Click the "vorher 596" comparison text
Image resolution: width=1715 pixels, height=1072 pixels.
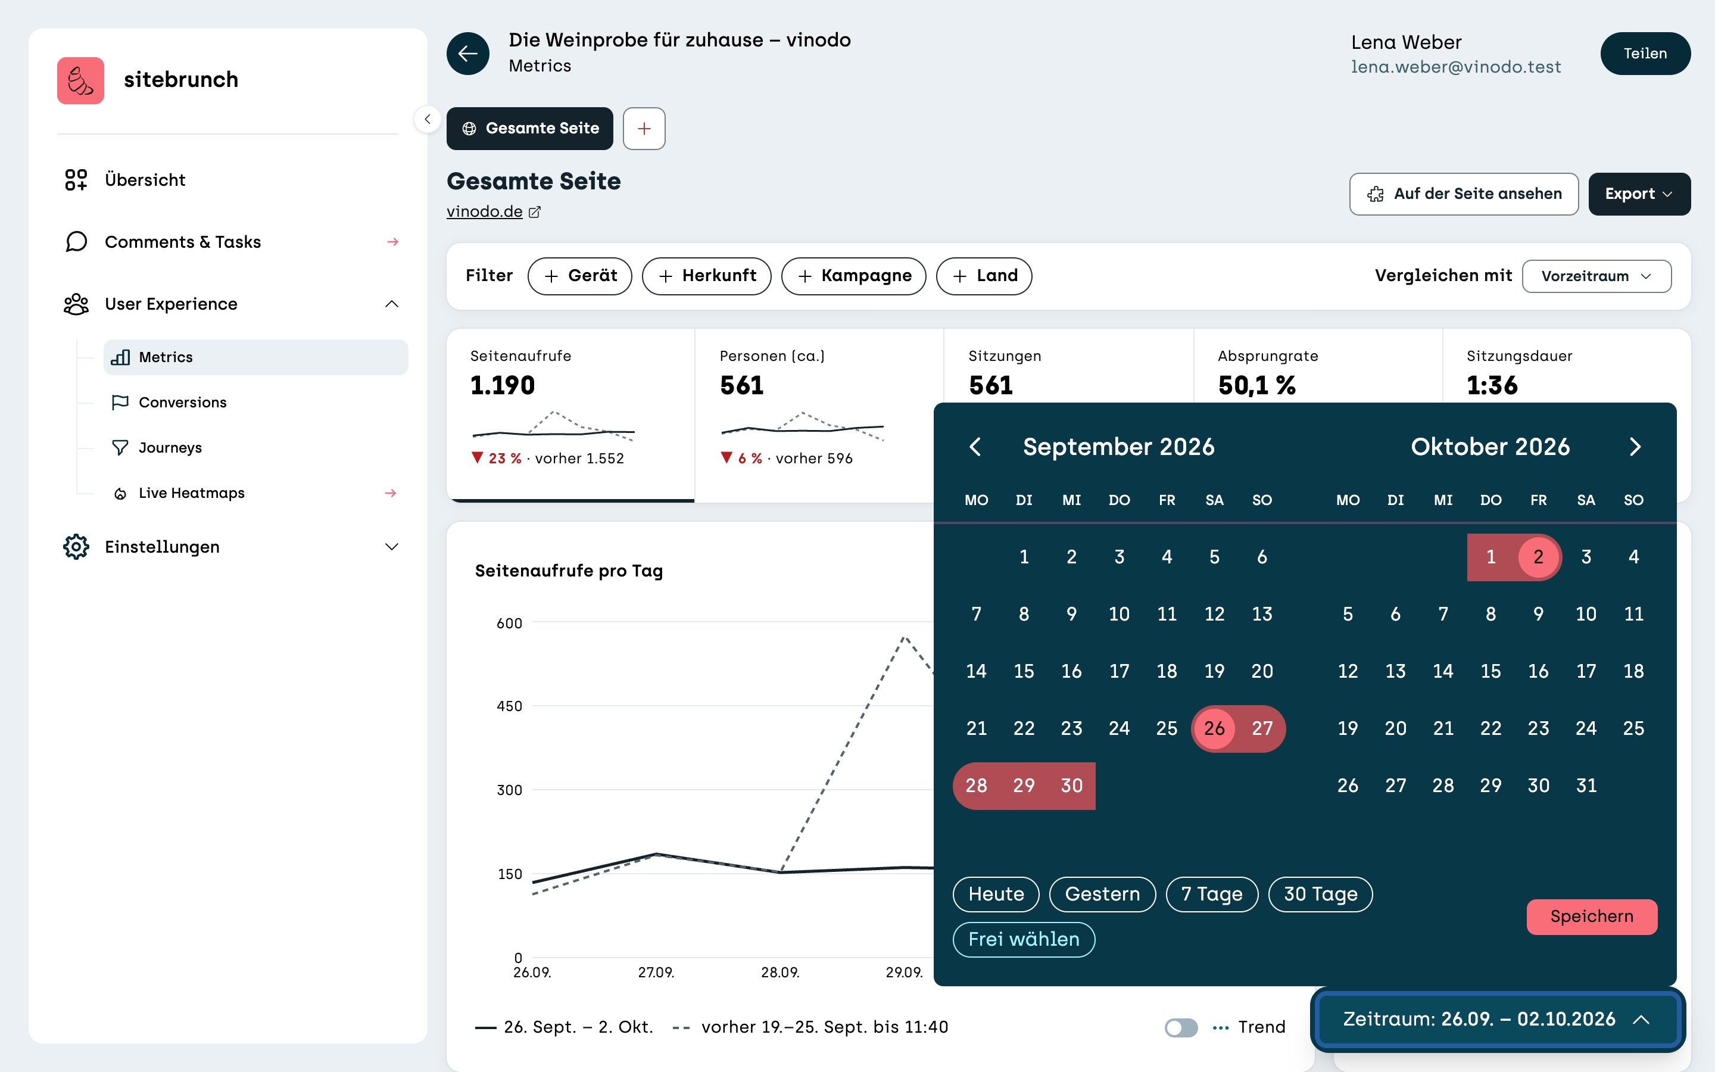pyautogui.click(x=813, y=459)
